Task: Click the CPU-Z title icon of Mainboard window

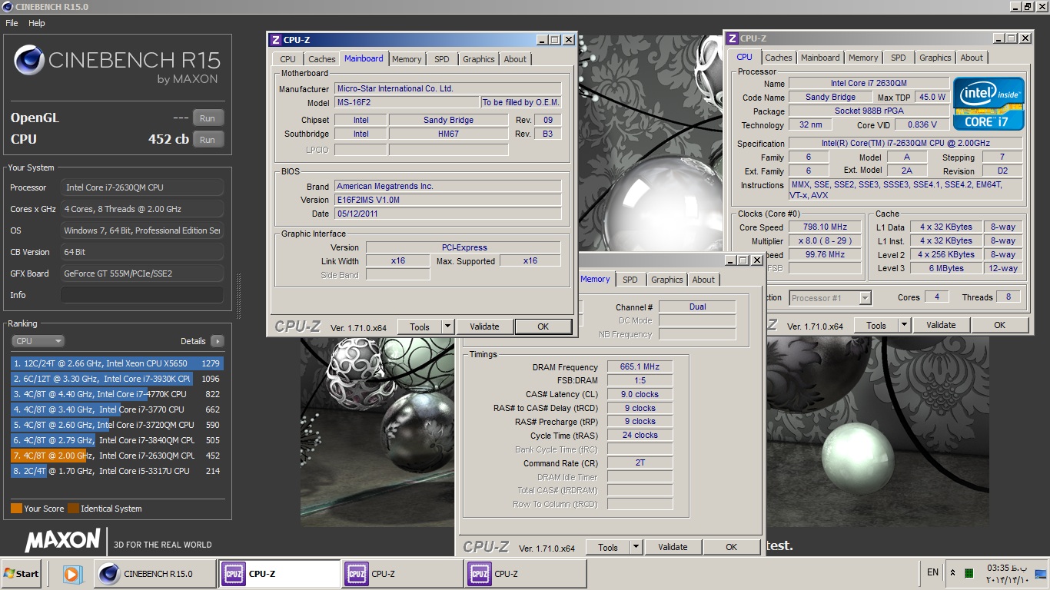Action: [x=276, y=40]
